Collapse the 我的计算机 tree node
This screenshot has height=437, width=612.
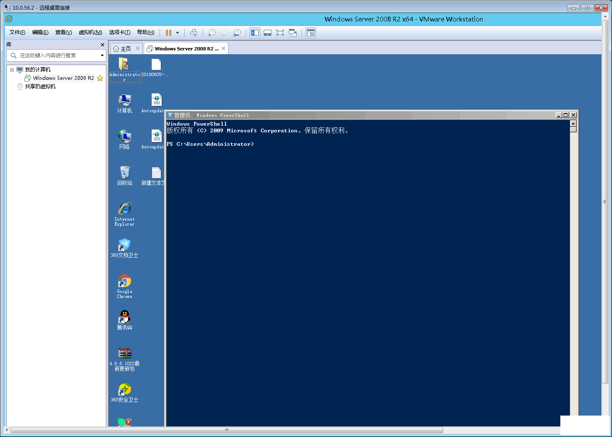(x=12, y=70)
